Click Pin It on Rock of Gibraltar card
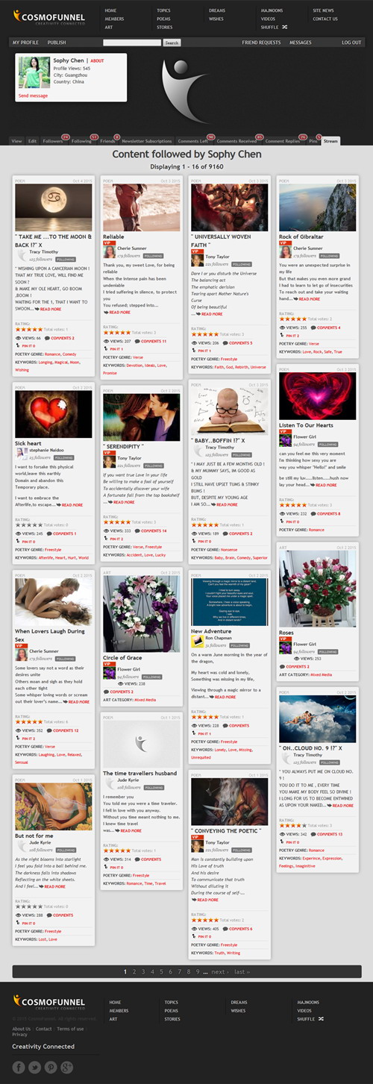Image resolution: width=373 pixels, height=1084 pixels. click(x=293, y=335)
